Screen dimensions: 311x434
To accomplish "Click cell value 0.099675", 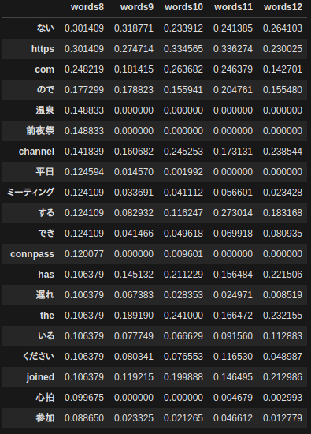I will (x=84, y=398).
